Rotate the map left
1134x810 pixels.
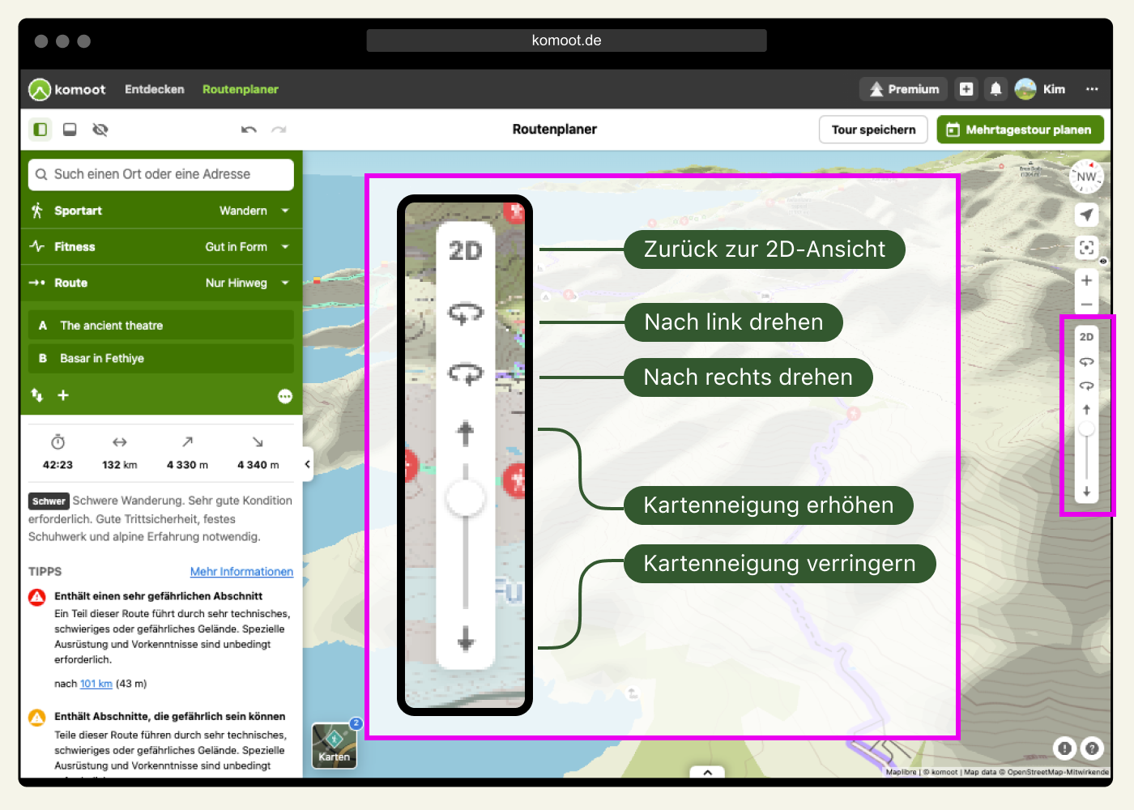1086,361
